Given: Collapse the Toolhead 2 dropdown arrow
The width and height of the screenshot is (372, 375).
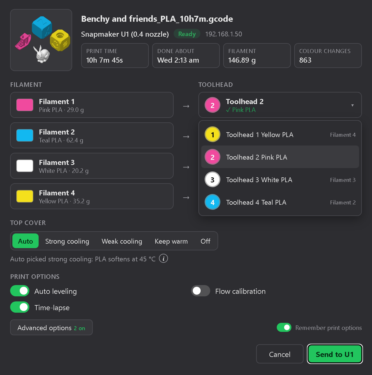Looking at the screenshot, I should coord(352,105).
